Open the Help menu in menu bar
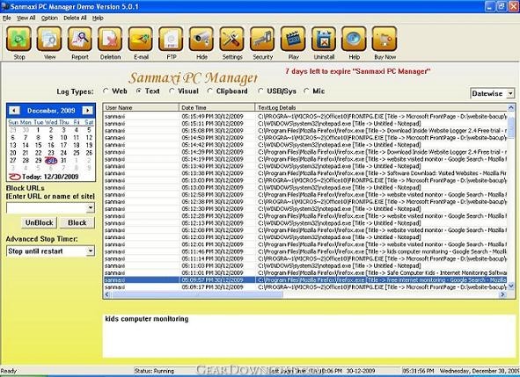The width and height of the screenshot is (520, 377). tap(98, 18)
